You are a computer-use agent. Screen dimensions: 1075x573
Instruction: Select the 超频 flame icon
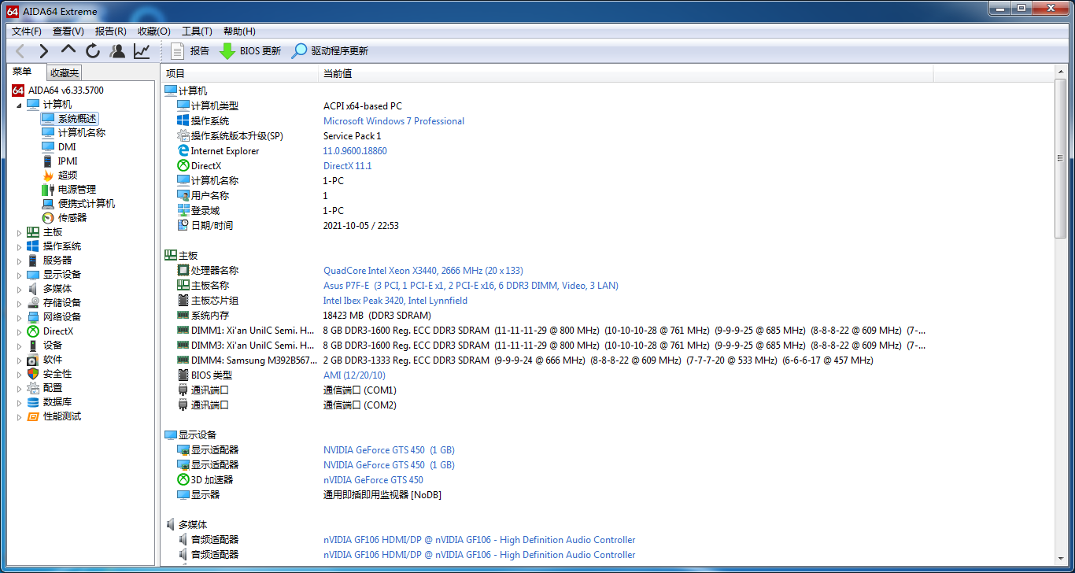pyautogui.click(x=48, y=176)
